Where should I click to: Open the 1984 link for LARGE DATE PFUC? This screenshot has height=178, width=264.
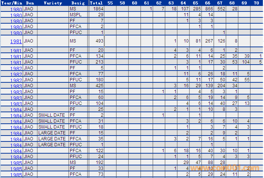tap(16, 145)
